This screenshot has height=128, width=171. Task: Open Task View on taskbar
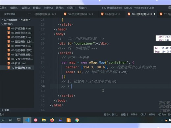coord(11,120)
